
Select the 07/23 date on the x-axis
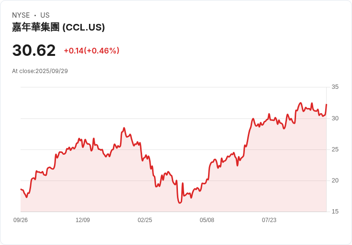tap(269, 220)
